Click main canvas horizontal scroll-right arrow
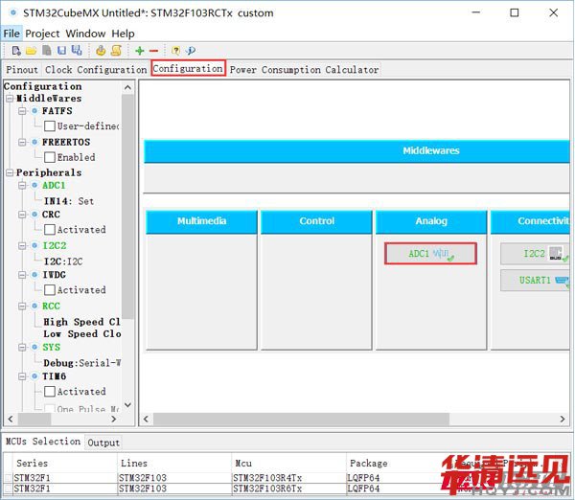This screenshot has width=575, height=500. click(563, 419)
